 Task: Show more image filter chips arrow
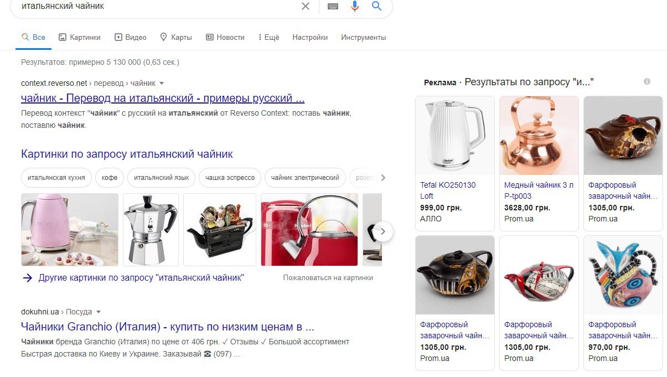tap(383, 178)
